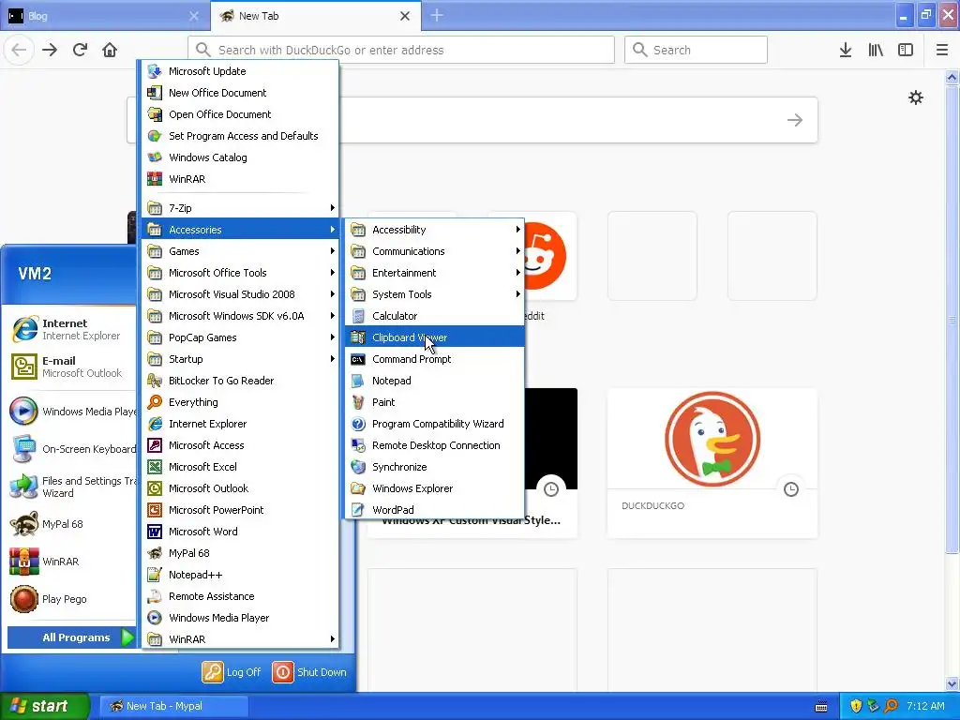The height and width of the screenshot is (720, 960).
Task: Open Windows Catalog entry
Action: click(240, 157)
